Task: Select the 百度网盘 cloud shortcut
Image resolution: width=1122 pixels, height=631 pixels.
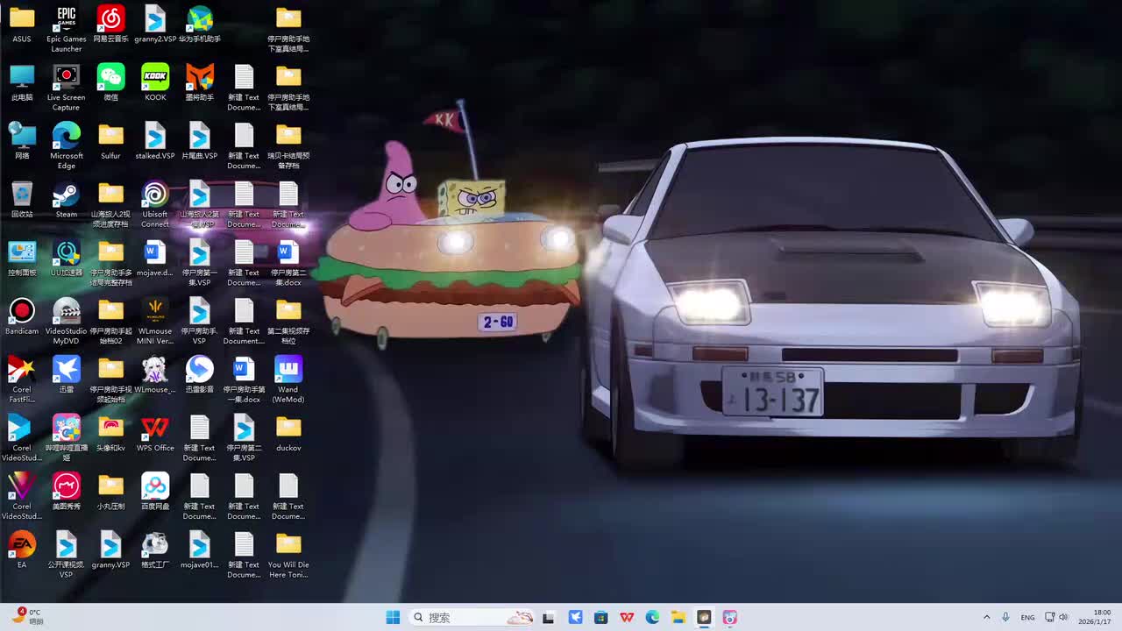Action: [x=155, y=493]
